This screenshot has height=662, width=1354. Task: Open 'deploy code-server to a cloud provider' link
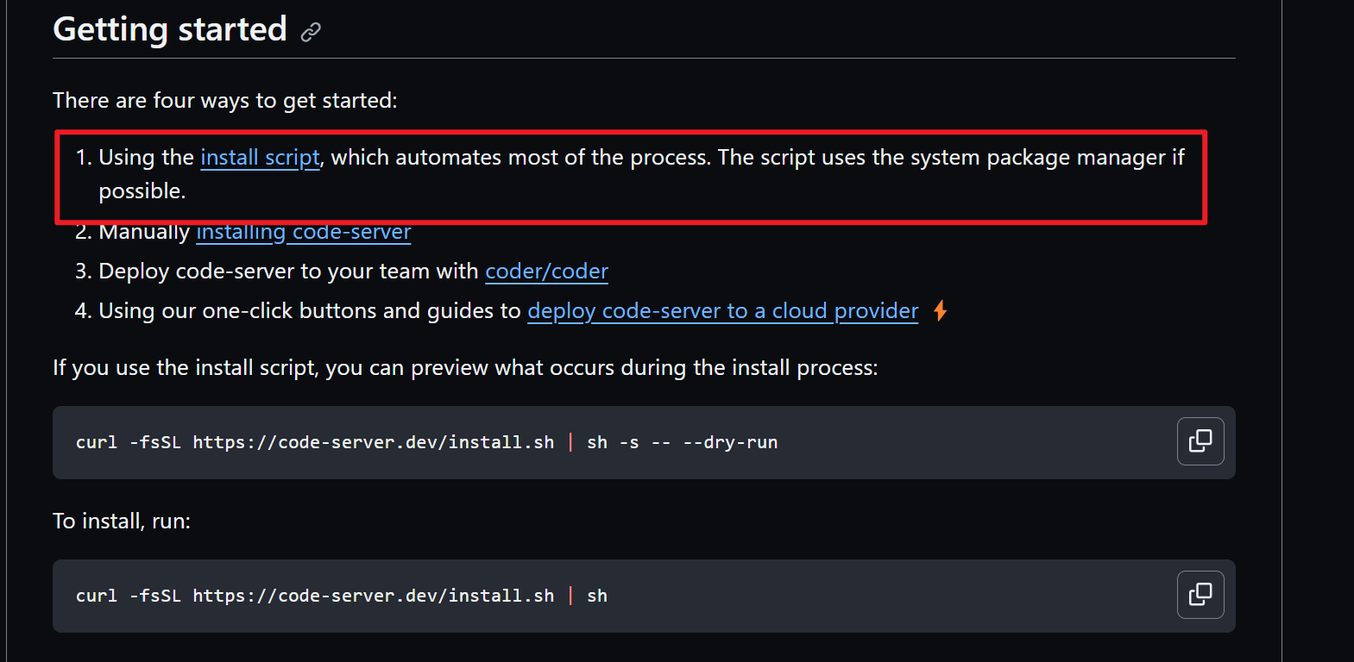[722, 311]
